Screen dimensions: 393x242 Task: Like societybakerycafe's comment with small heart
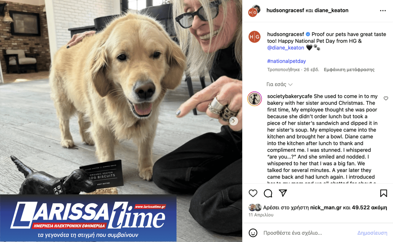point(386,98)
